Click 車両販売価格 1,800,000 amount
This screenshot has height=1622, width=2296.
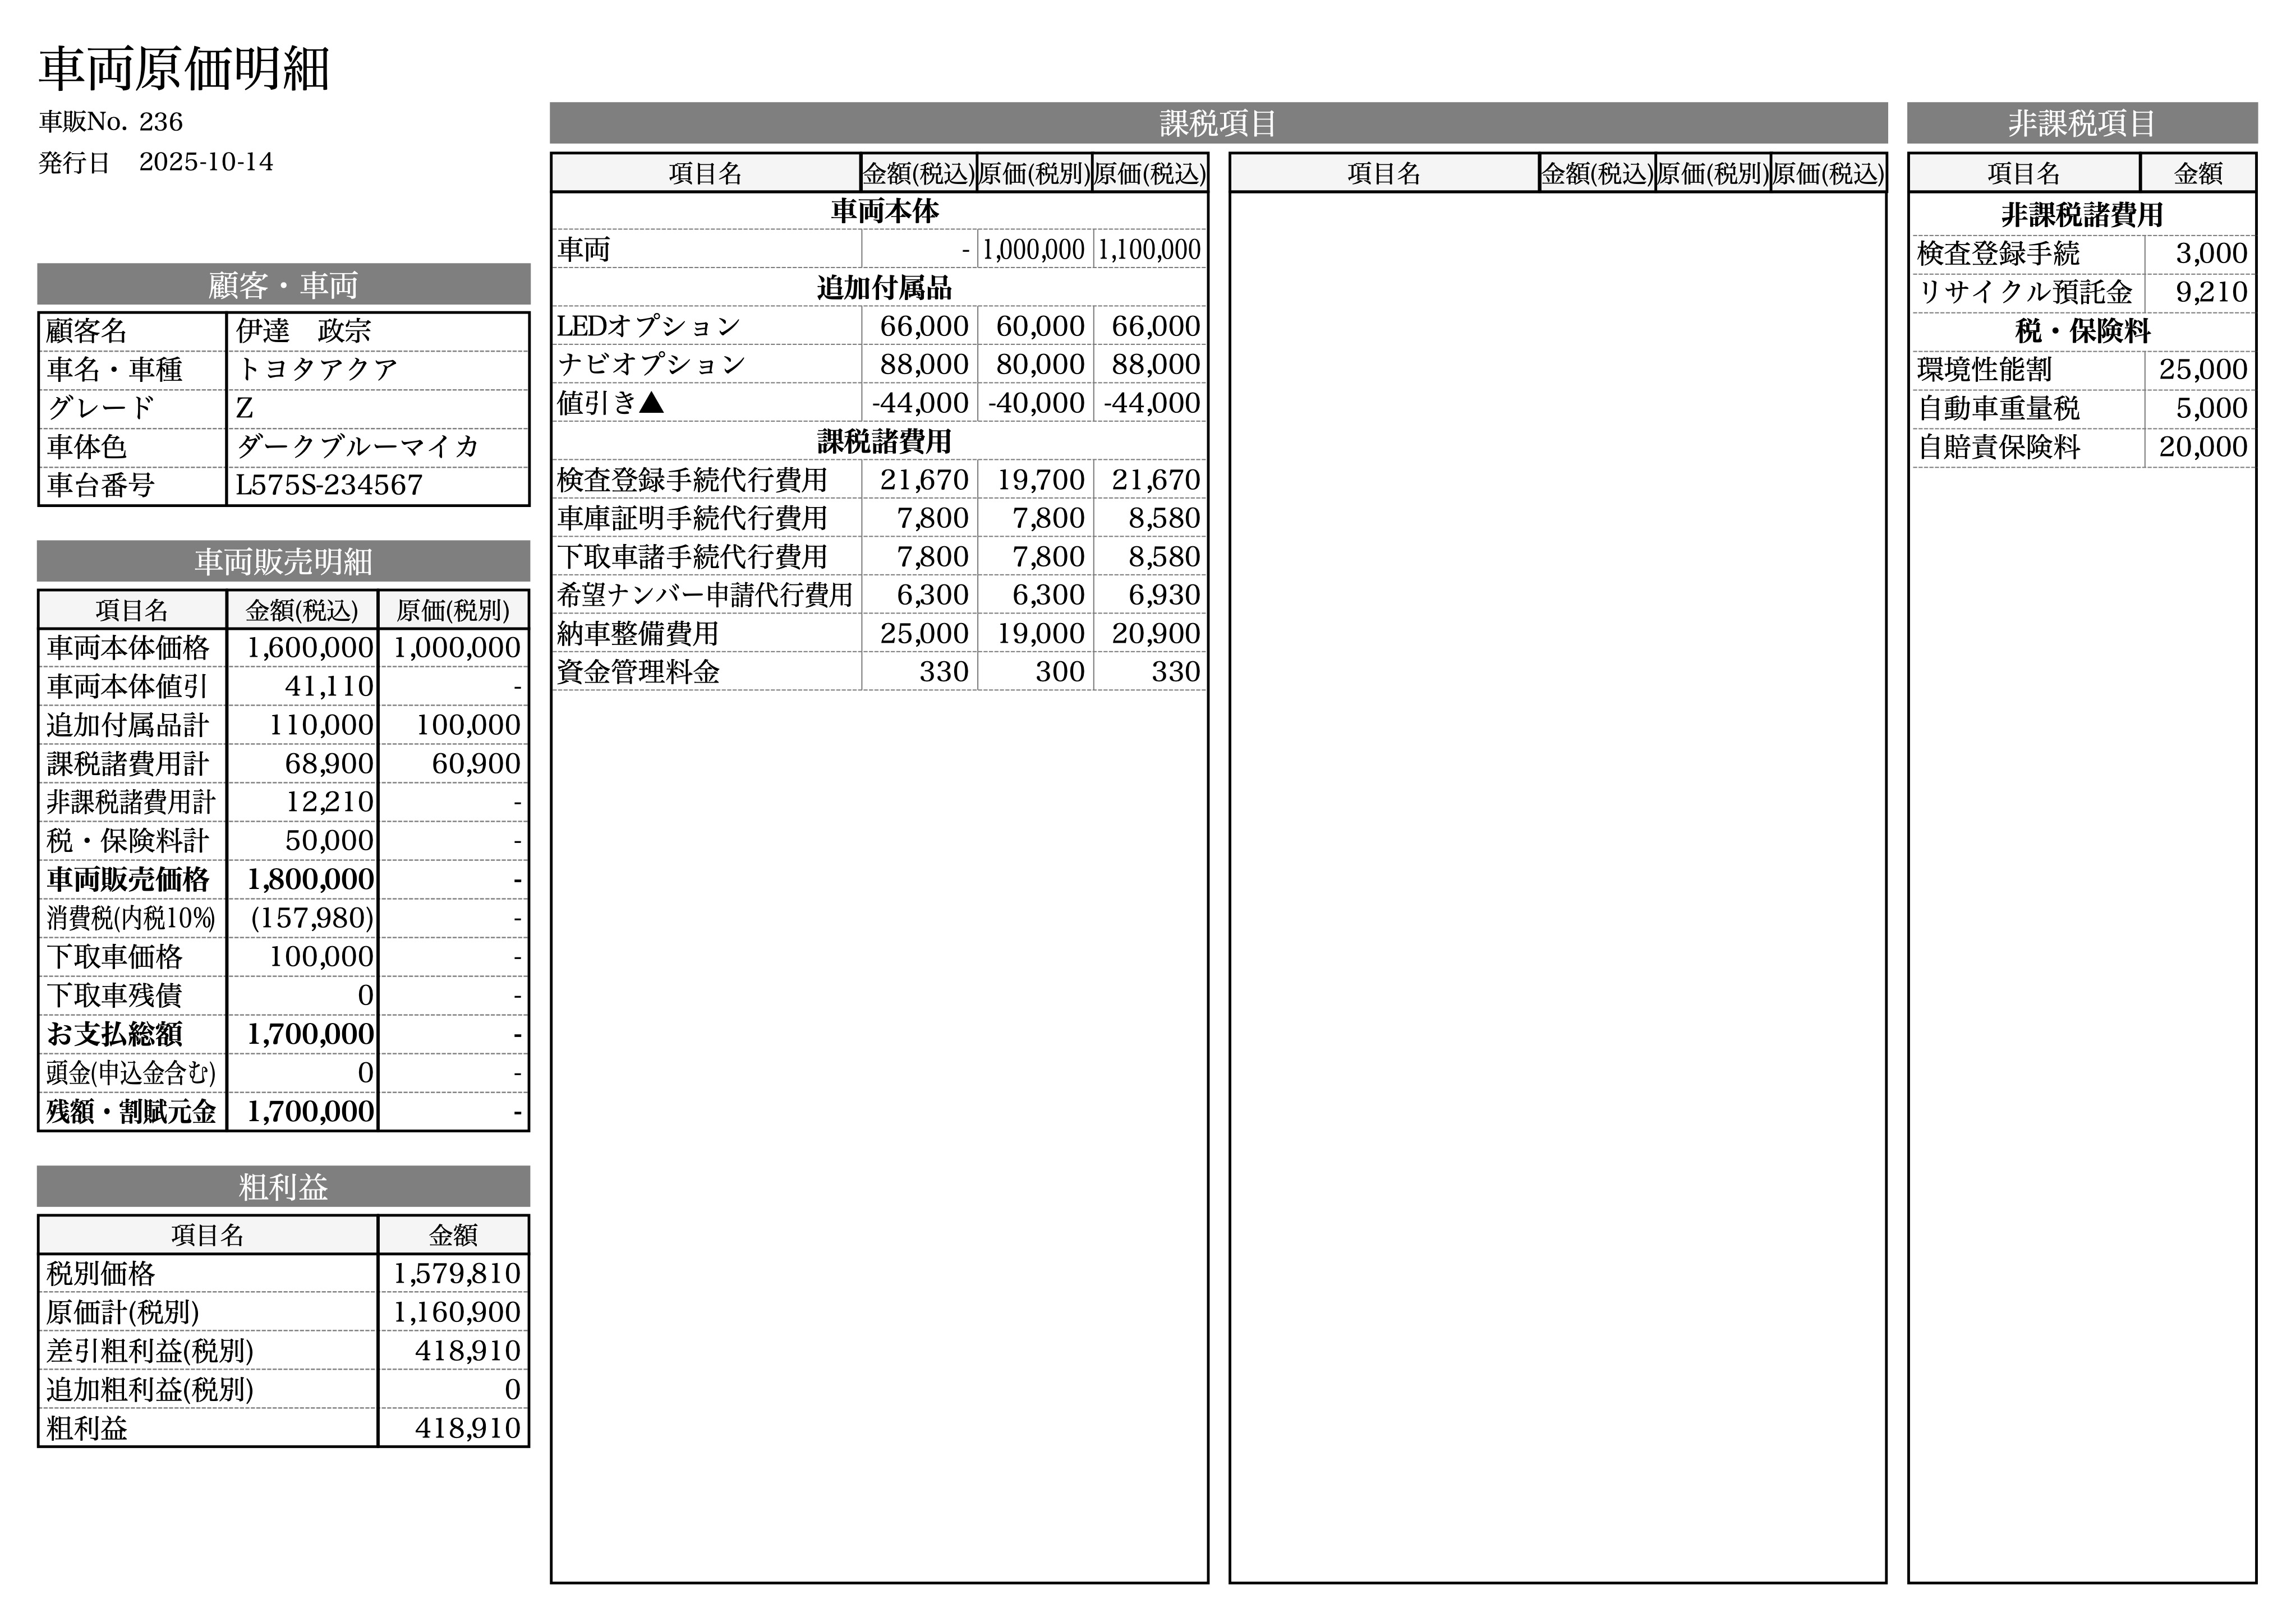[309, 879]
